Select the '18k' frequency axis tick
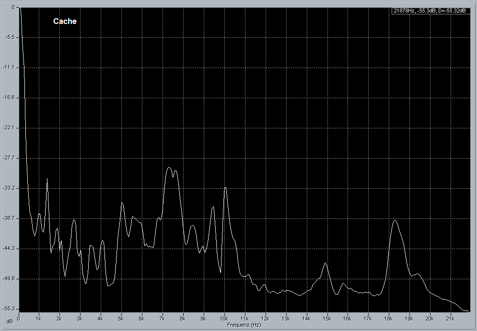 [x=388, y=319]
